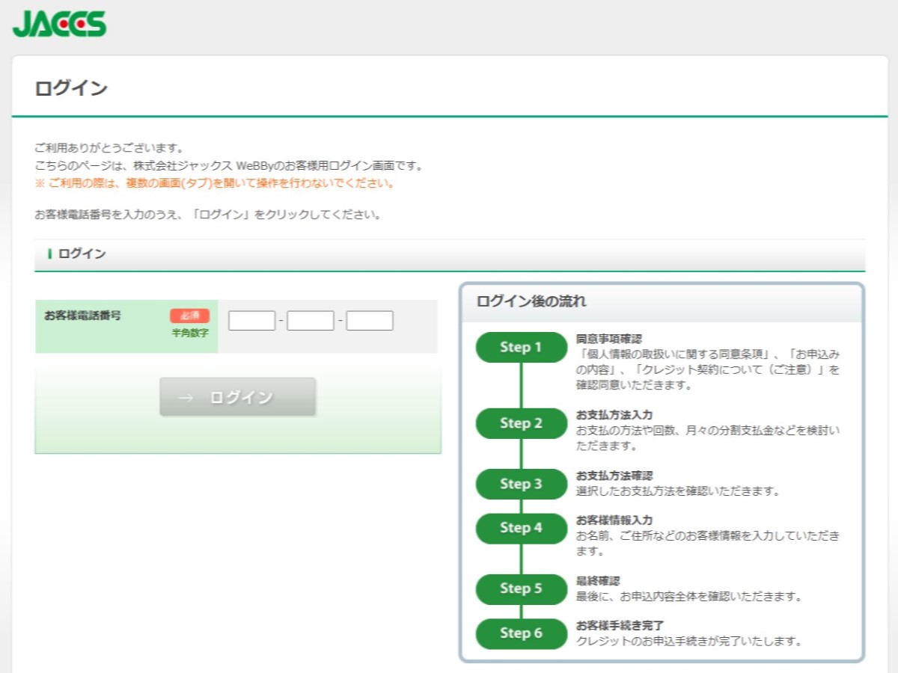
Task: Click the 半角数字 input hint
Action: coord(190,333)
